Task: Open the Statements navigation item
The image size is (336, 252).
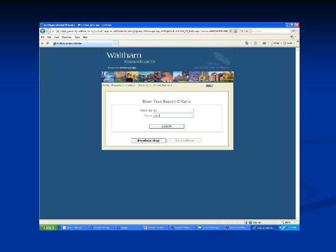Action: [x=145, y=85]
